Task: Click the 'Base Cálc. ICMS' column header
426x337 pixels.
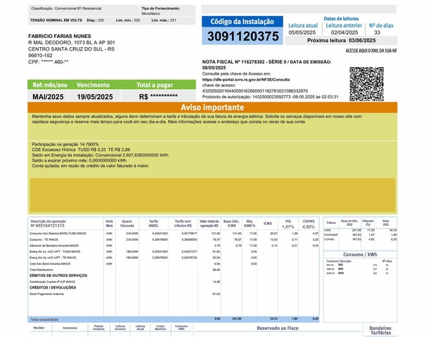Action: pos(232,223)
